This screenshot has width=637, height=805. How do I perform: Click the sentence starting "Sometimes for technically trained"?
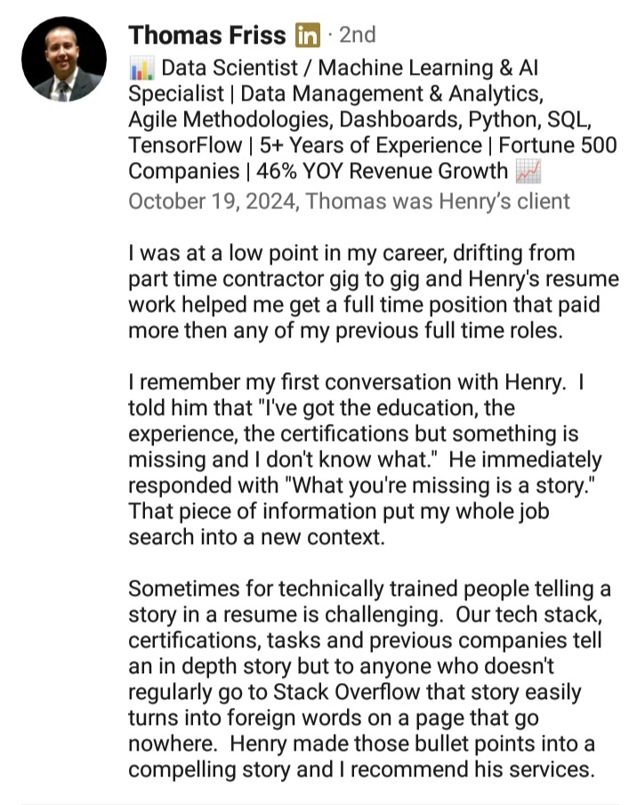click(369, 589)
